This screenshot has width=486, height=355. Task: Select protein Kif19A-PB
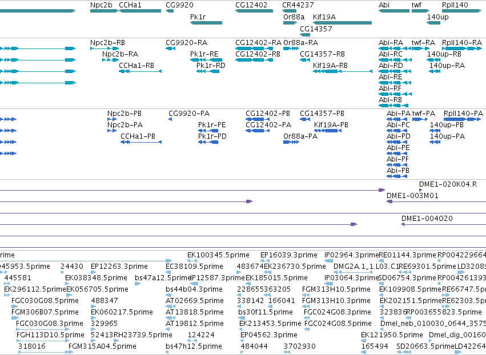(x=328, y=131)
